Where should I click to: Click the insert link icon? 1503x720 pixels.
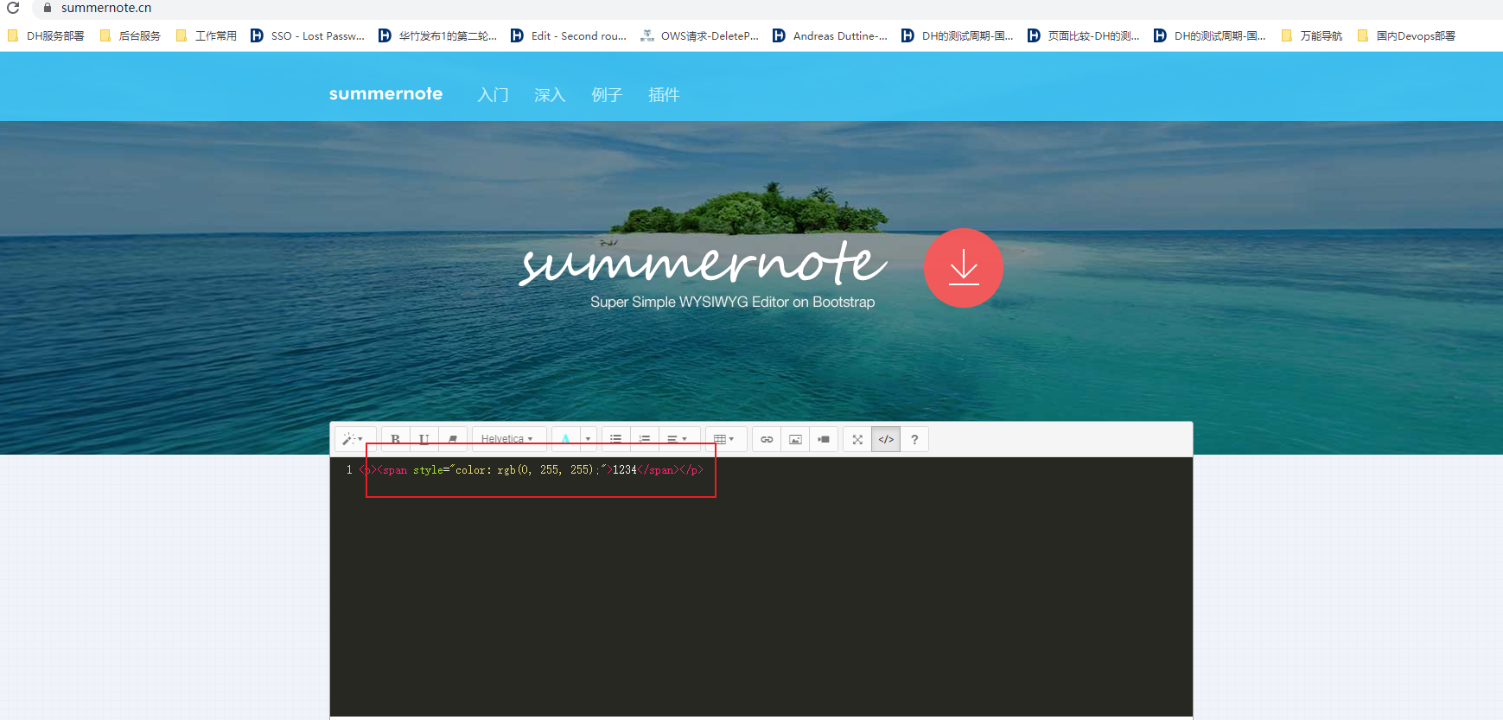pos(767,439)
